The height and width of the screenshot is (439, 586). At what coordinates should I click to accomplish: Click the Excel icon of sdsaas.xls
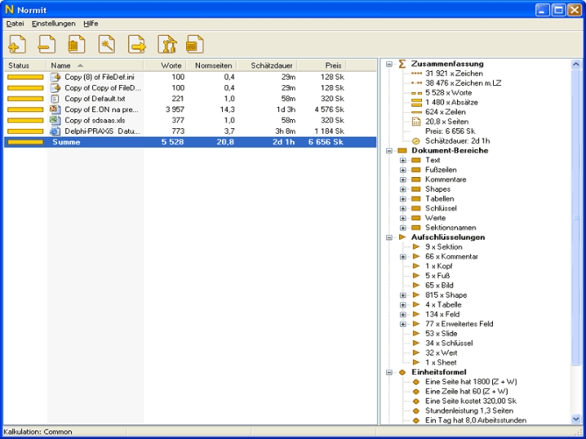[x=55, y=120]
